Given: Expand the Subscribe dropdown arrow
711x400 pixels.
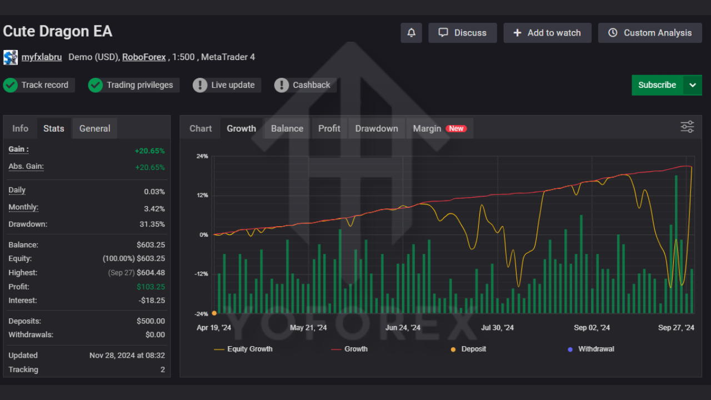Looking at the screenshot, I should [692, 85].
